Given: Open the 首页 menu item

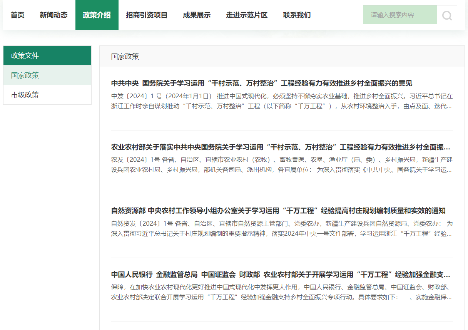Looking at the screenshot, I should [17, 15].
